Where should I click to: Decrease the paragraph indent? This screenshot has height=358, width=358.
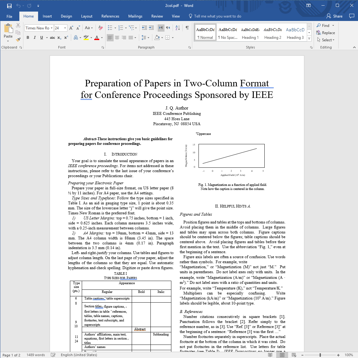(x=144, y=28)
